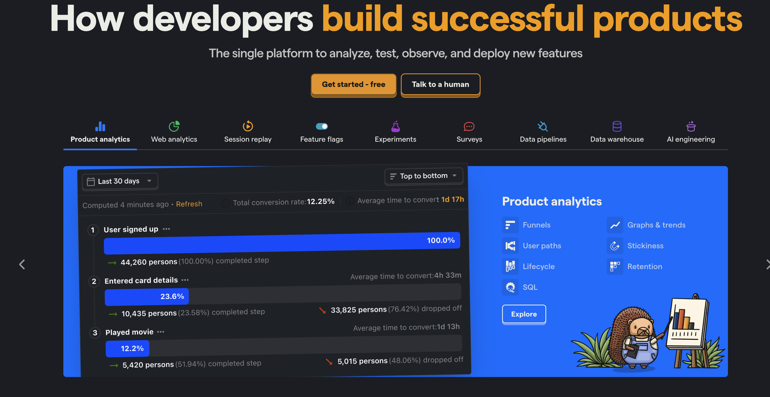Click the Session replay play icon

[x=247, y=126]
